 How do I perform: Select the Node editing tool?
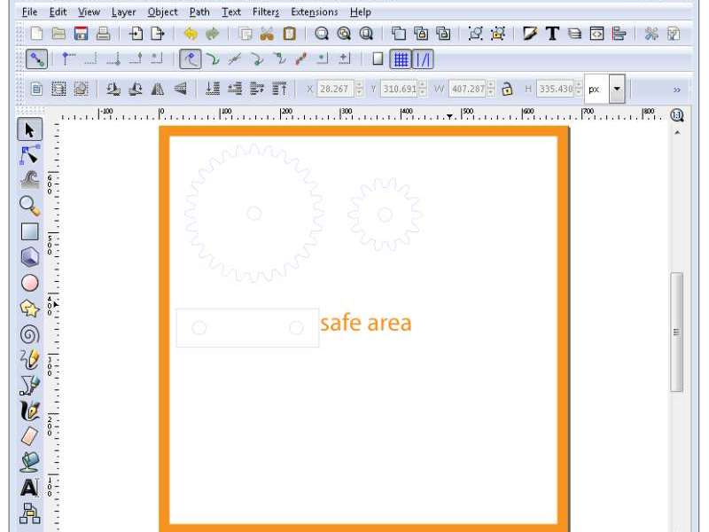pos(30,155)
